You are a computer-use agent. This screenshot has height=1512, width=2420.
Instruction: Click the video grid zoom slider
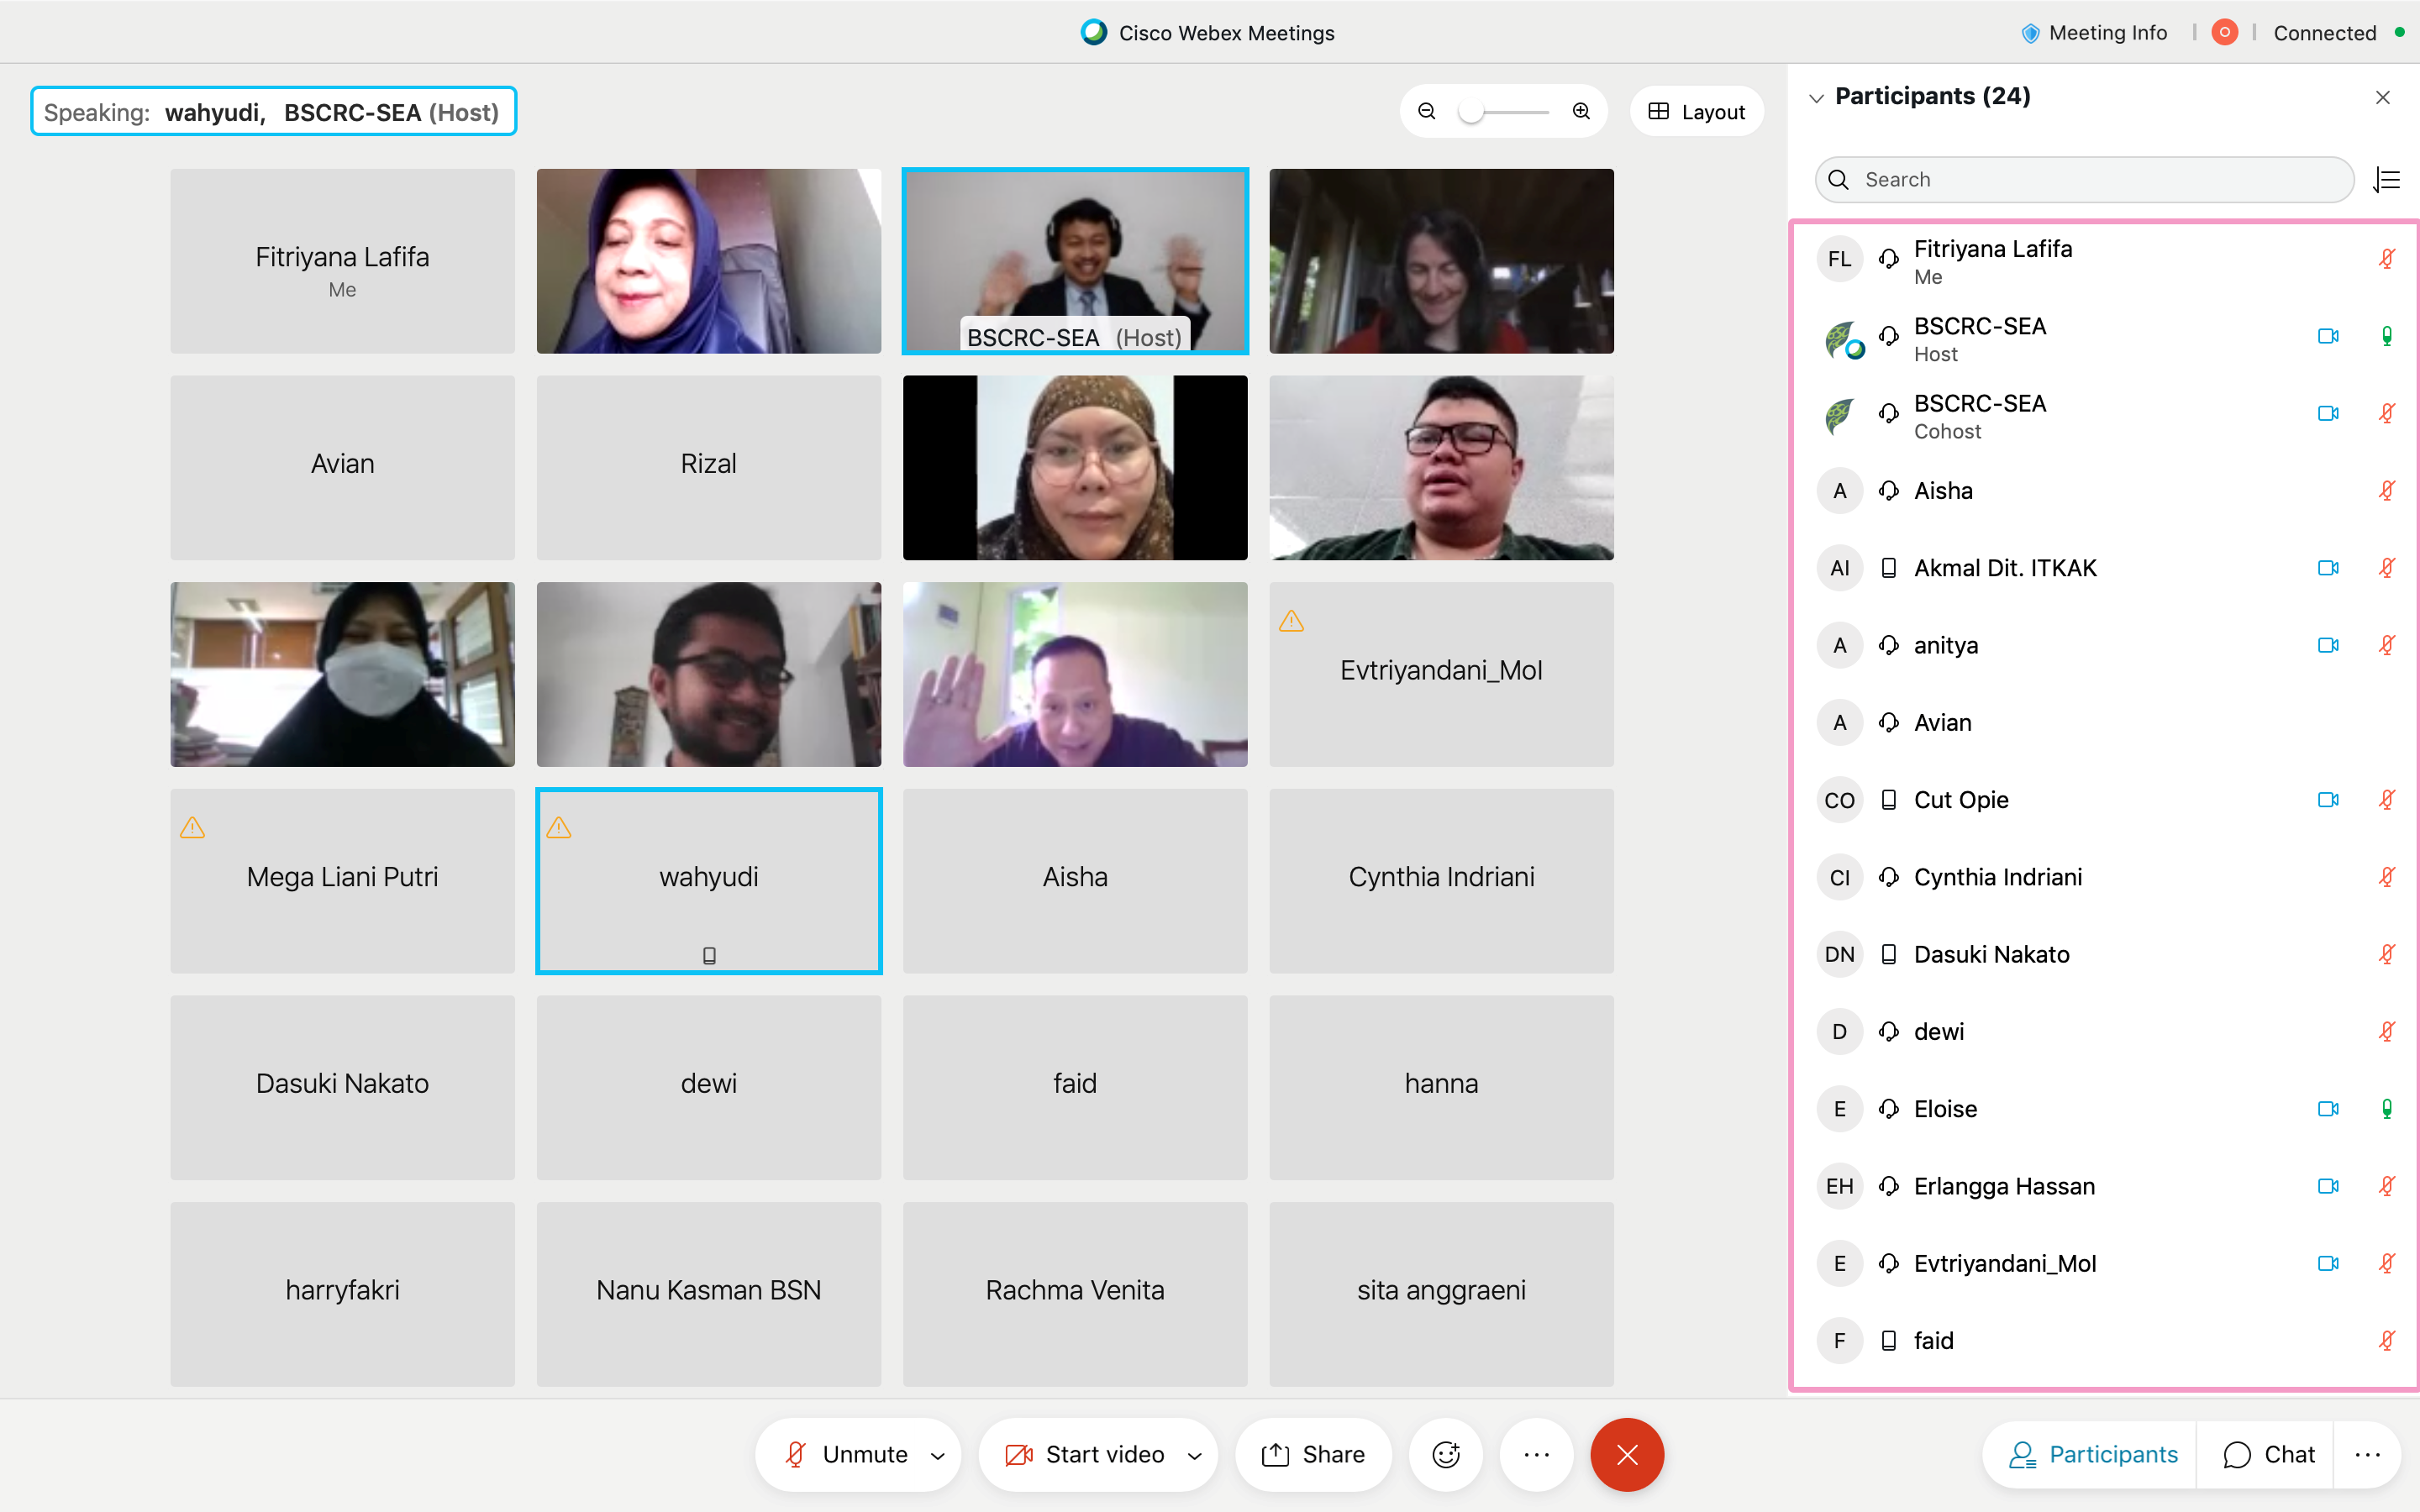pyautogui.click(x=1503, y=111)
